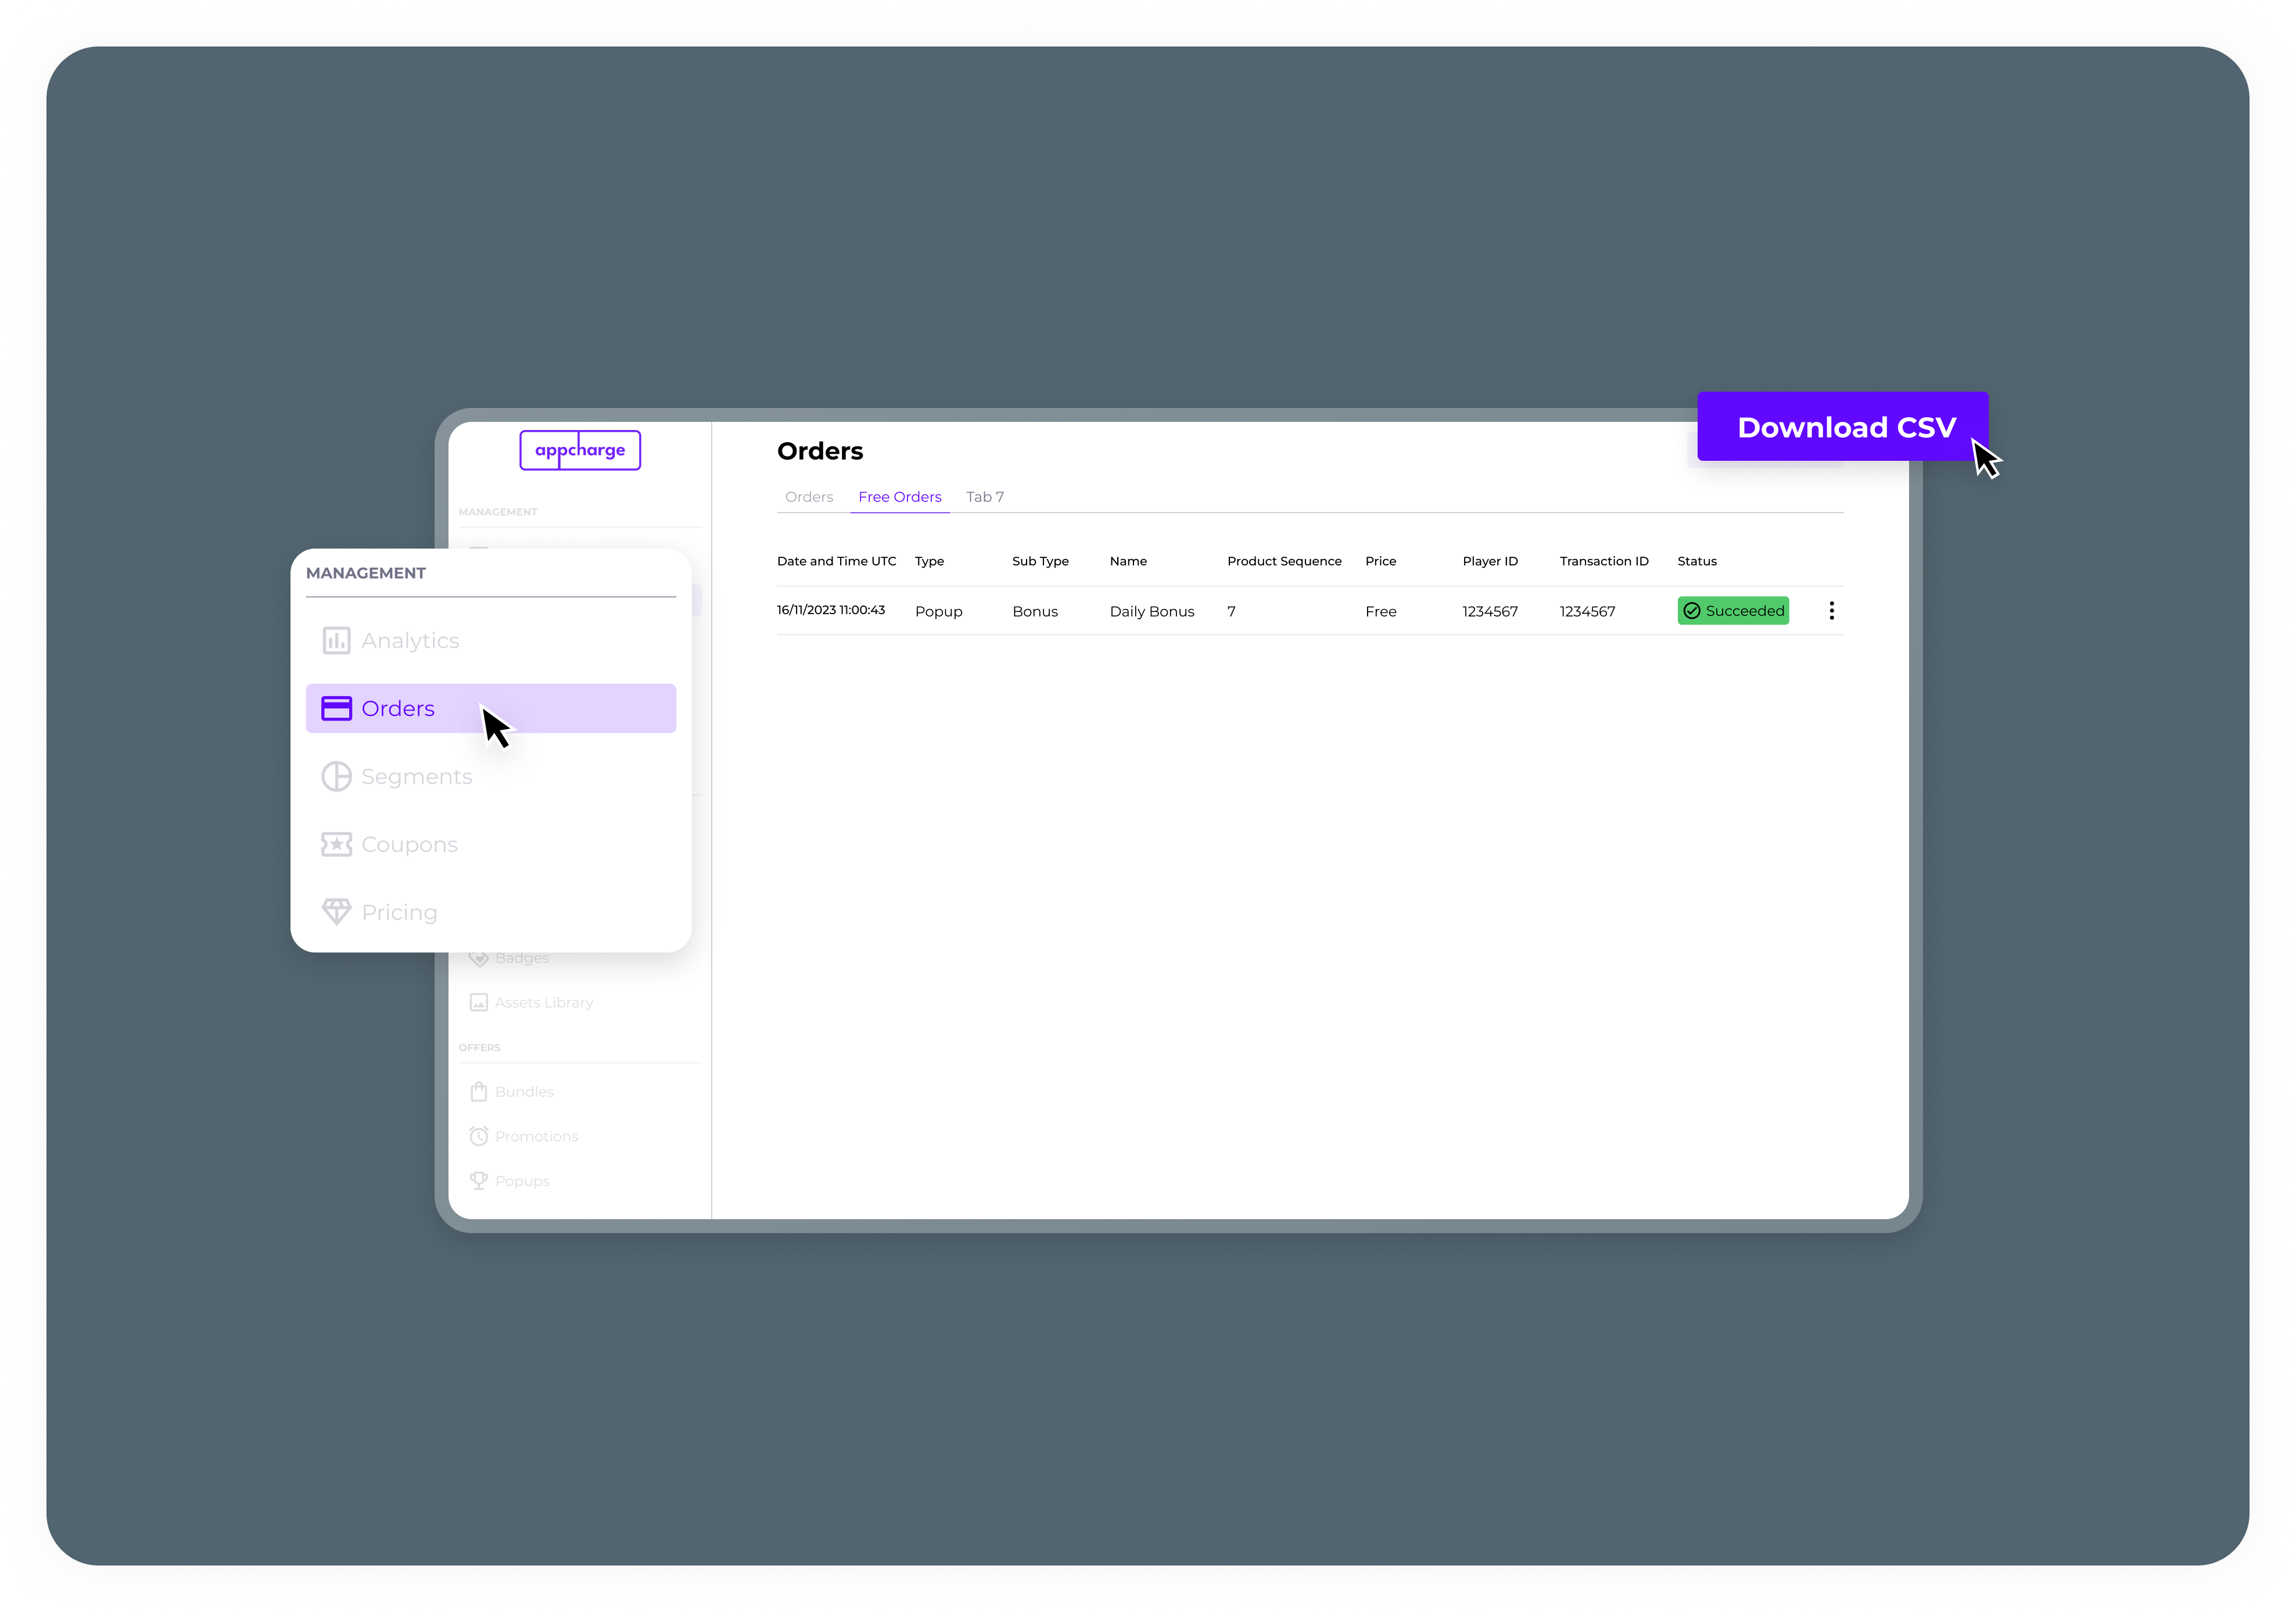The width and height of the screenshot is (2296, 1612).
Task: Switch to the Orders tab
Action: click(x=808, y=497)
